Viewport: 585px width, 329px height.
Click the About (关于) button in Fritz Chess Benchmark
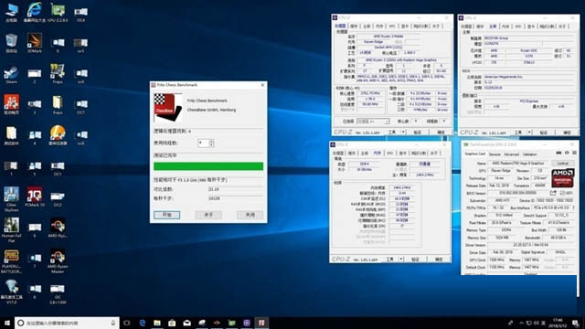[x=208, y=215]
